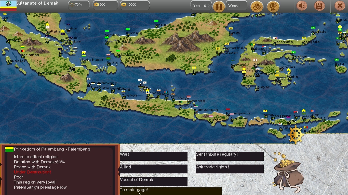The width and height of the screenshot is (348, 195).
Task: Pause the game with the pause button
Action: coord(219,6)
